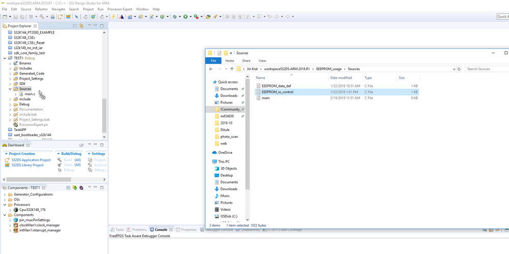Click the clockMan1 clock_manager component icon
509x254 pixels.
click(x=16, y=225)
